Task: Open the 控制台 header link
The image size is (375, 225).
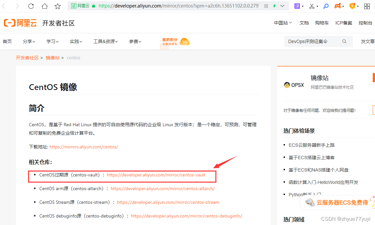Action: tap(366, 23)
